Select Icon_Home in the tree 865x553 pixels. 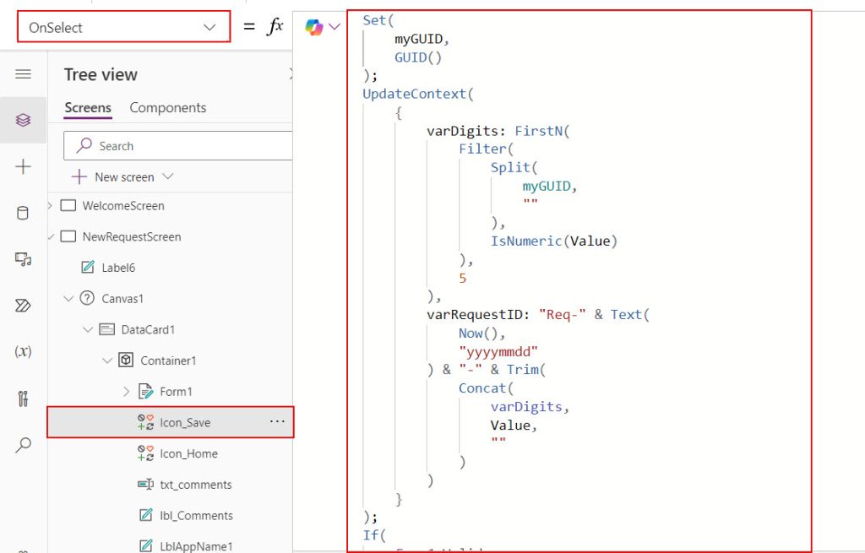[x=188, y=453]
